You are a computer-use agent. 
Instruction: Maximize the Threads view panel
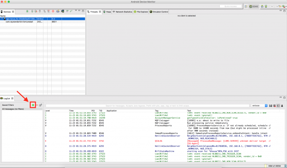284,11
